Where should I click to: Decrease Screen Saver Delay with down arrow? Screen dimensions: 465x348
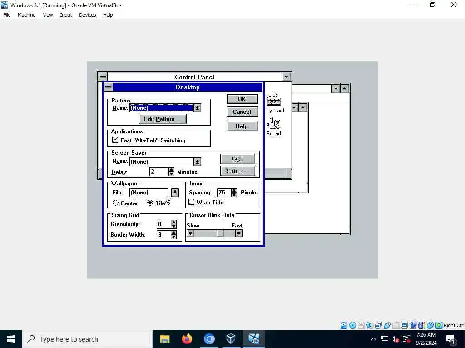(171, 174)
